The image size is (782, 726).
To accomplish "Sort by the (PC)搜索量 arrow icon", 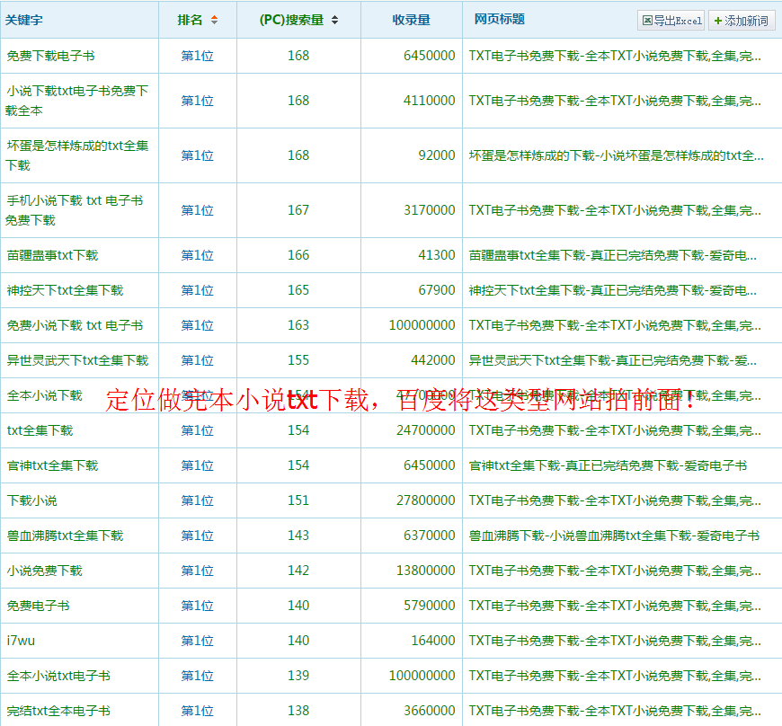I will pyautogui.click(x=334, y=20).
